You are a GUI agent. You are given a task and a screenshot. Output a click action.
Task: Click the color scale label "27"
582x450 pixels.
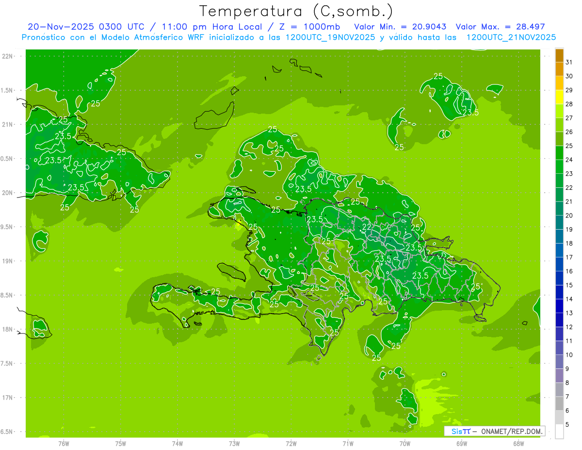click(x=569, y=118)
